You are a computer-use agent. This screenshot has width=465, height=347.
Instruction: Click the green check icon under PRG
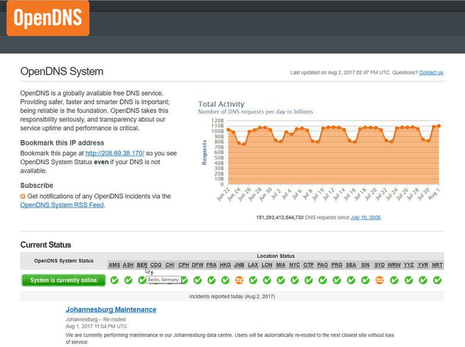tap(337, 280)
